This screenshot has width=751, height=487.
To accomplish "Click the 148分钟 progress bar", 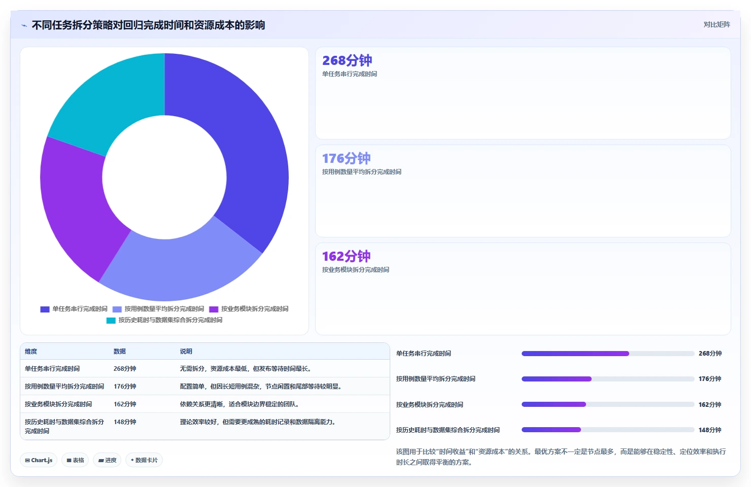I will point(608,430).
